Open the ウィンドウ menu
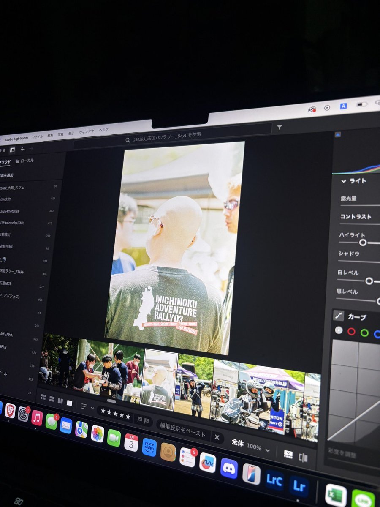Image resolution: width=380 pixels, height=507 pixels. click(86, 131)
